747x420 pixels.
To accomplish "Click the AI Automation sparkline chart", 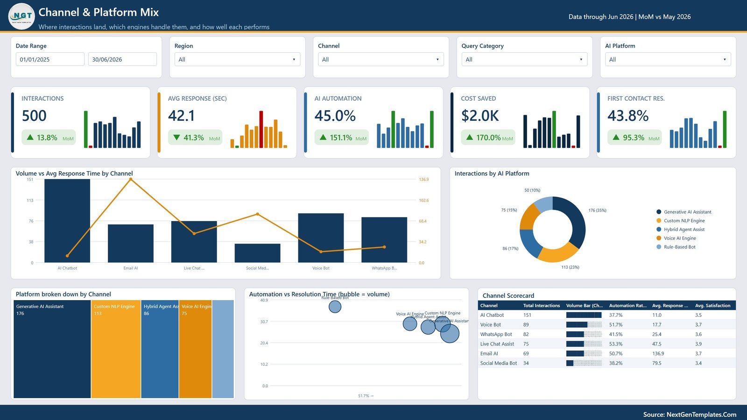I will (x=405, y=129).
